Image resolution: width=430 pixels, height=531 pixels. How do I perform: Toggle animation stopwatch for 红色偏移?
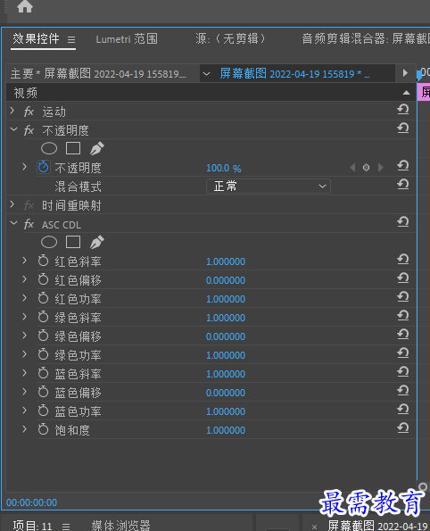44,279
